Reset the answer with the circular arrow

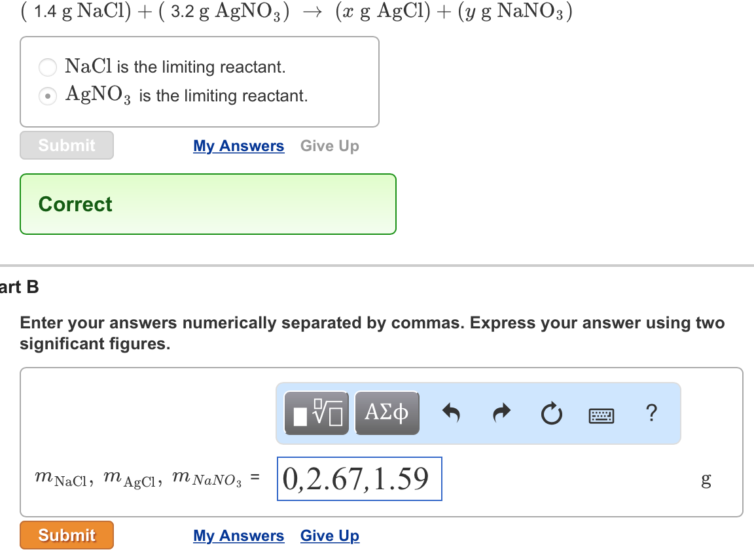point(552,413)
